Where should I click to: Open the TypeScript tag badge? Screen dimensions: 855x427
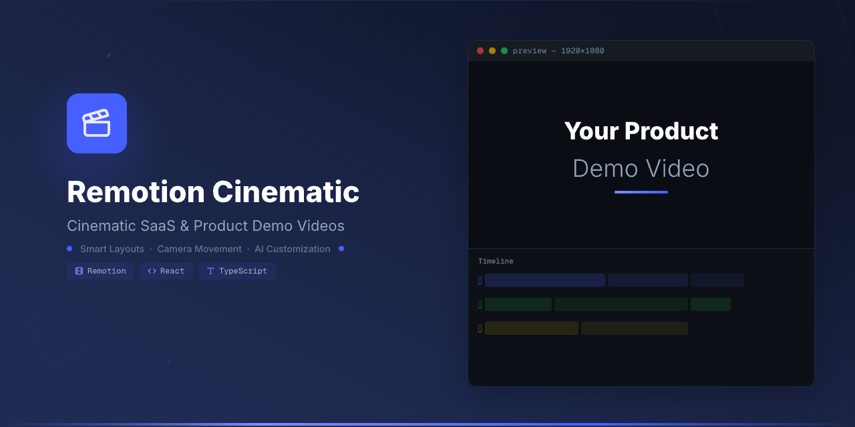[237, 271]
